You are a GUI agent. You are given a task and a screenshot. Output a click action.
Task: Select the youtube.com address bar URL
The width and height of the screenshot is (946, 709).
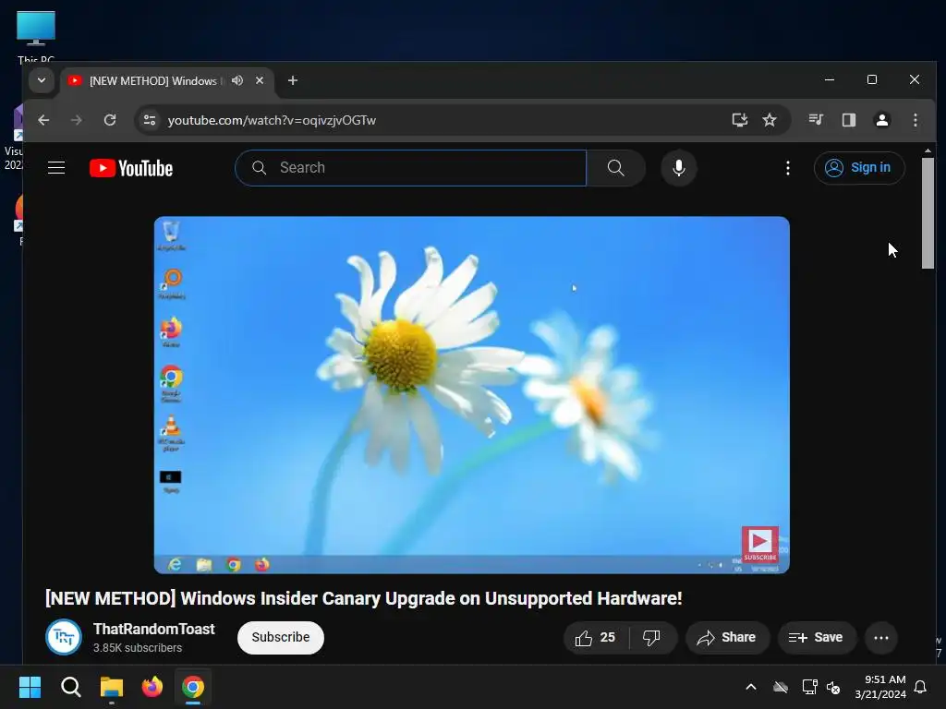[272, 120]
